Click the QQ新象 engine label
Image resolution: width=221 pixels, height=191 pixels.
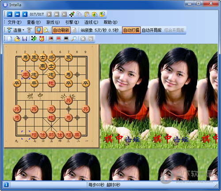[87, 30]
